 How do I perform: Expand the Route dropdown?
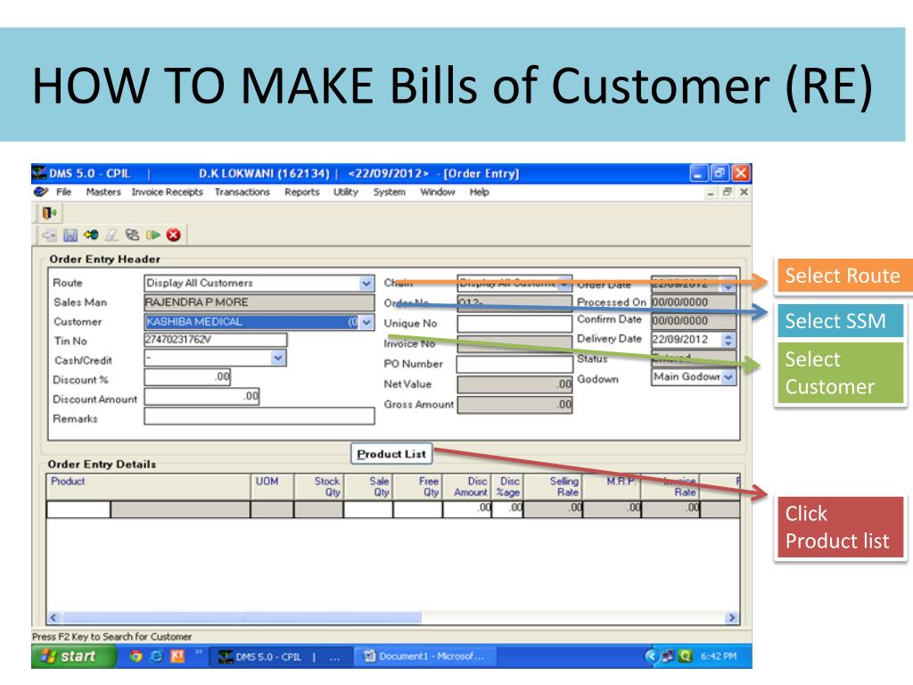coord(366,284)
